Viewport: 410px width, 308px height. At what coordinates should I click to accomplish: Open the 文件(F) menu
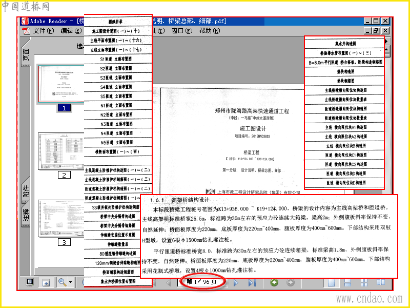44,31
